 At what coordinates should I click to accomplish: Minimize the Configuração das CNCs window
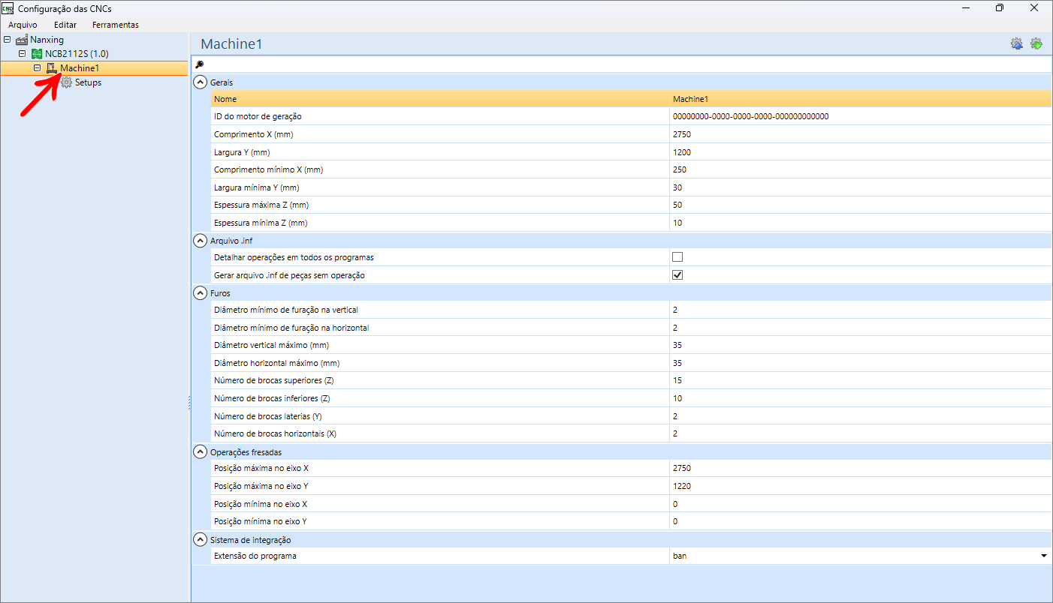(x=964, y=8)
